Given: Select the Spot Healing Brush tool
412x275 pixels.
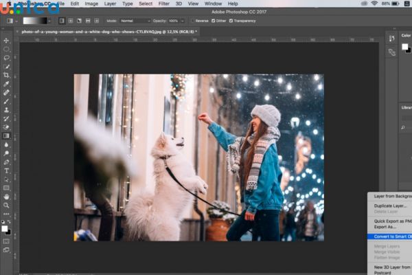Looking at the screenshot, I should coord(6,93).
